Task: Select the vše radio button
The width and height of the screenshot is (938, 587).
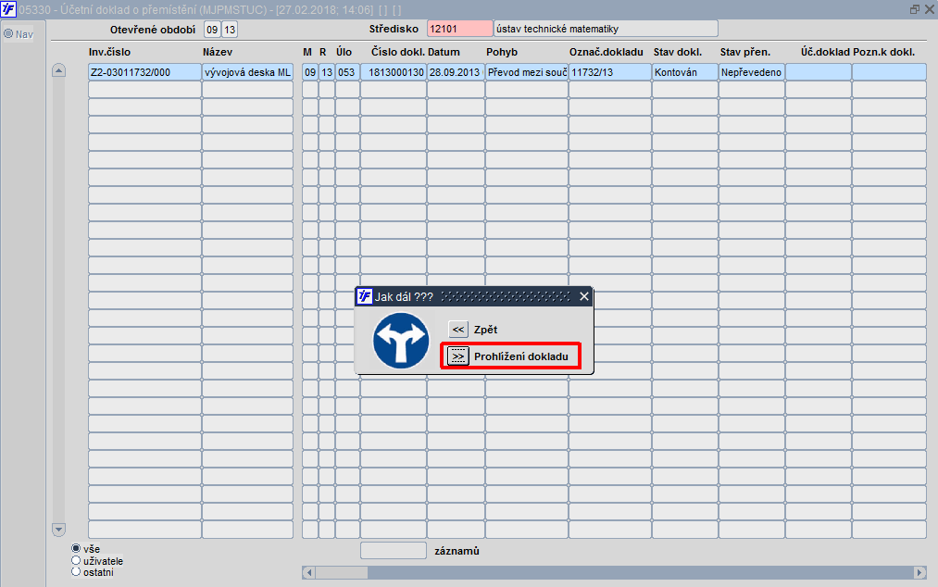Action: click(x=76, y=549)
